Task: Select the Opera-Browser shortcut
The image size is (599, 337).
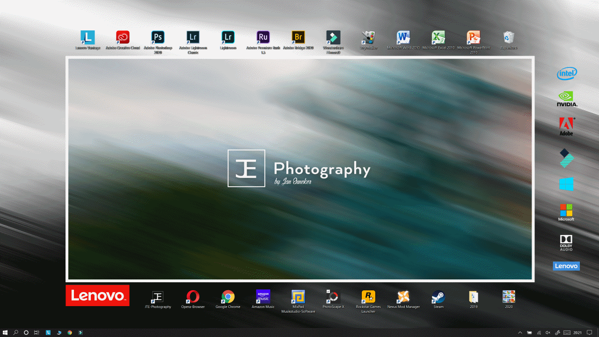Action: click(x=193, y=300)
